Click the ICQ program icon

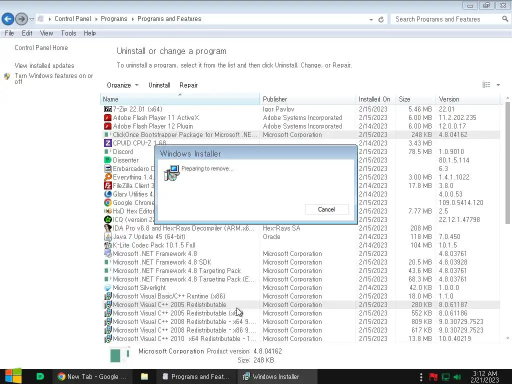108,219
